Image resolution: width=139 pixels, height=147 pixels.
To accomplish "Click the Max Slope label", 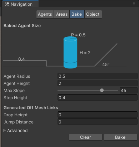I will (x=14, y=91).
